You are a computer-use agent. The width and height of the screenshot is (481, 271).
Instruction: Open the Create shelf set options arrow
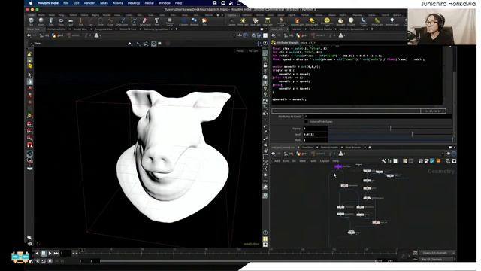pos(222,15)
